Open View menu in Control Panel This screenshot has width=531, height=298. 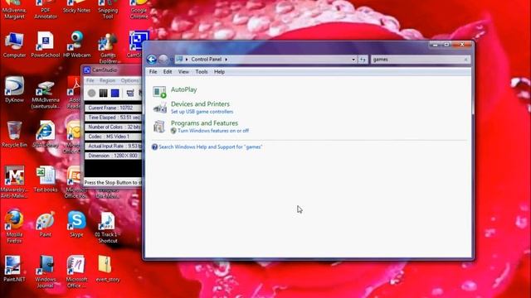pyautogui.click(x=183, y=72)
